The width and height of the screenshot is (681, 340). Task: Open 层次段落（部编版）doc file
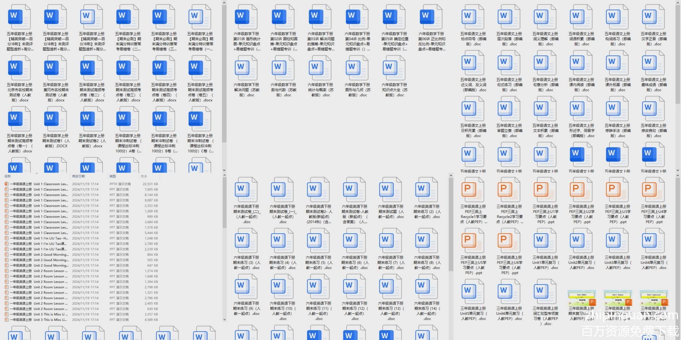509,25
